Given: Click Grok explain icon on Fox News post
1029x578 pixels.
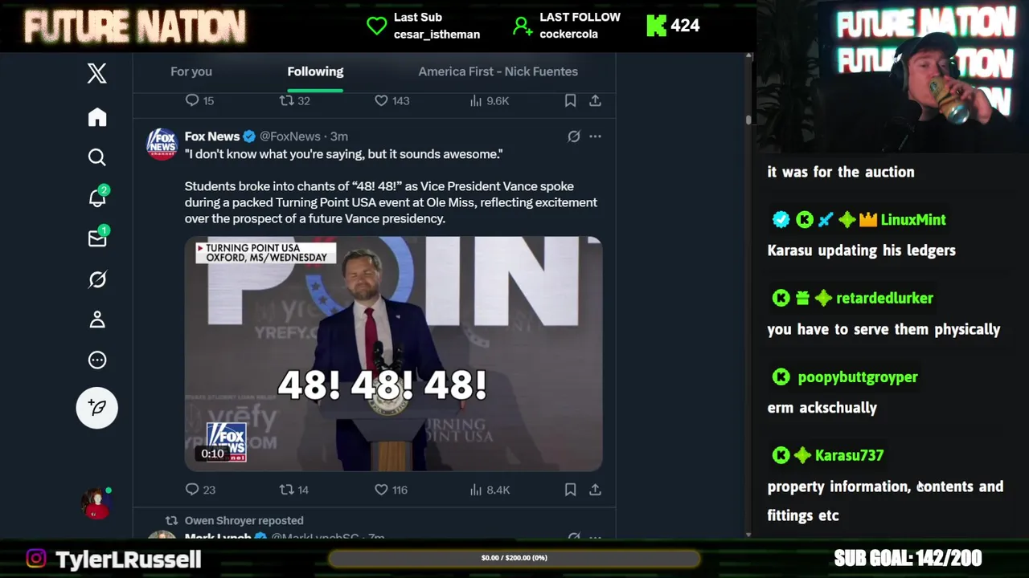Looking at the screenshot, I should pyautogui.click(x=573, y=136).
